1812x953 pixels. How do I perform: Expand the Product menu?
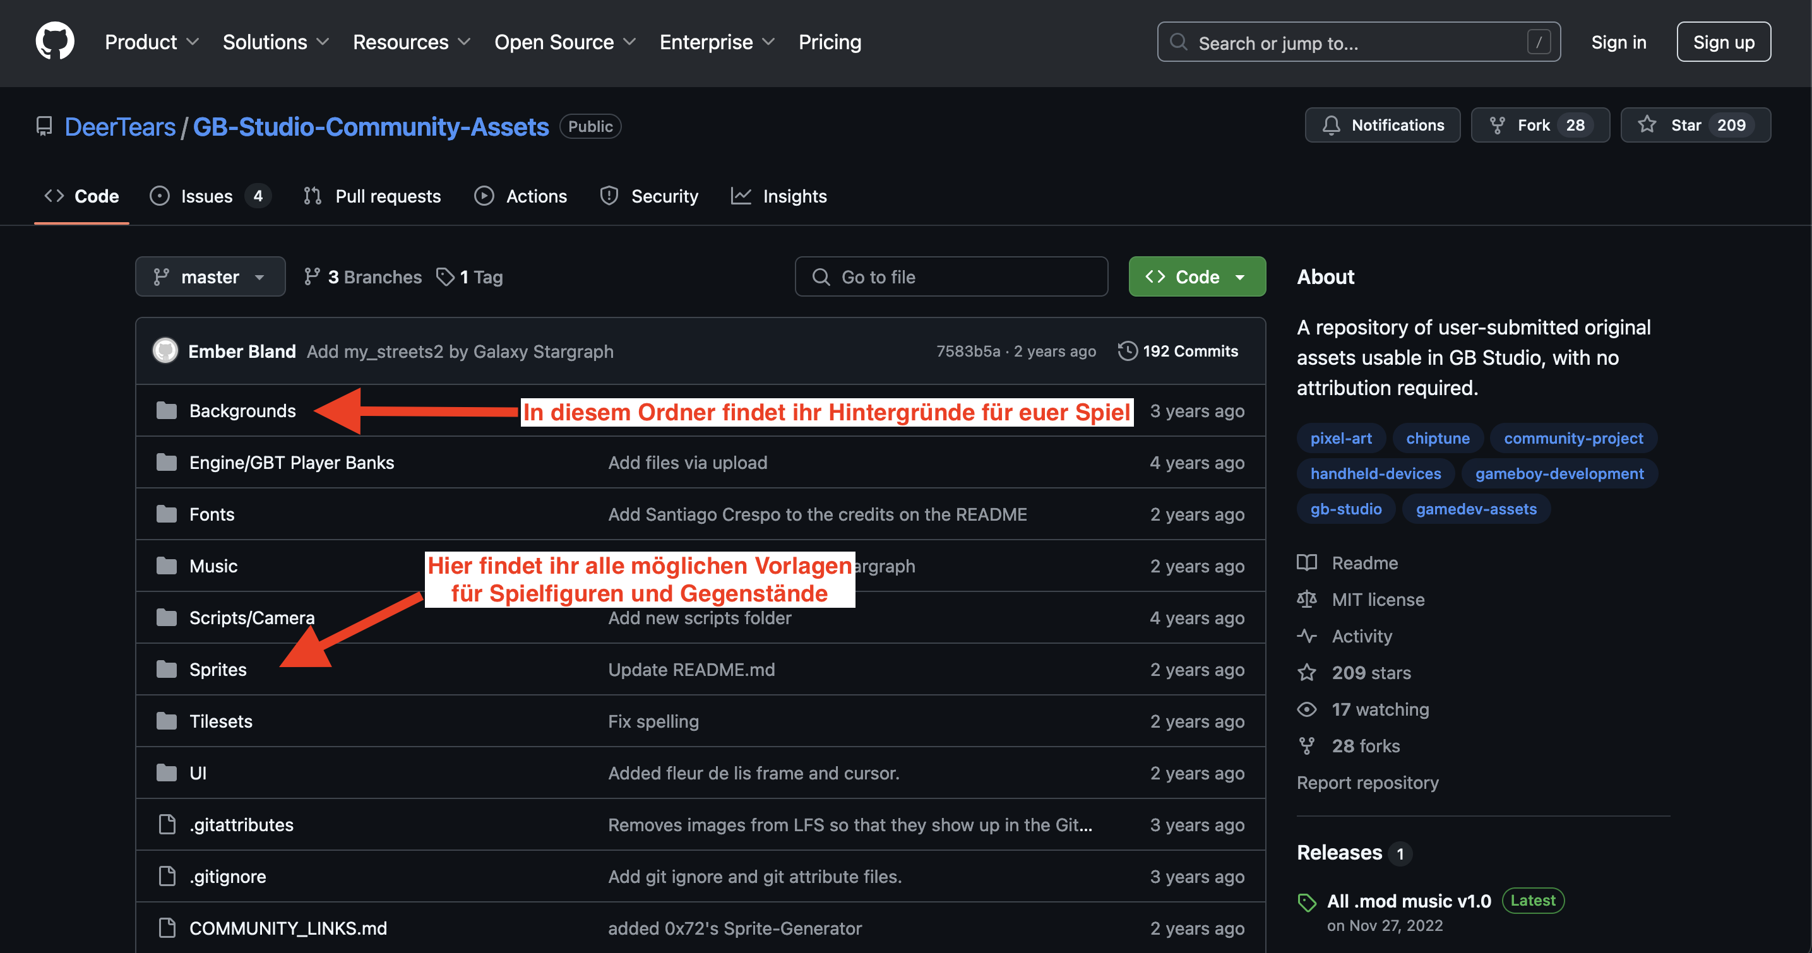click(152, 42)
